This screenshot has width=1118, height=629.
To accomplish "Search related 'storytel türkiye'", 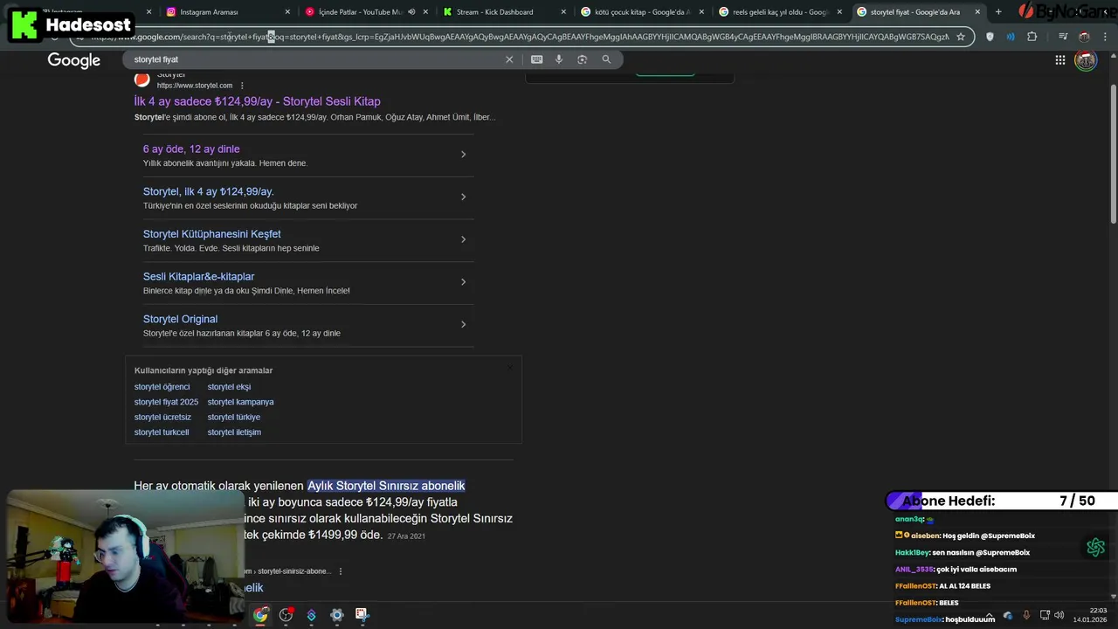I will point(234,417).
